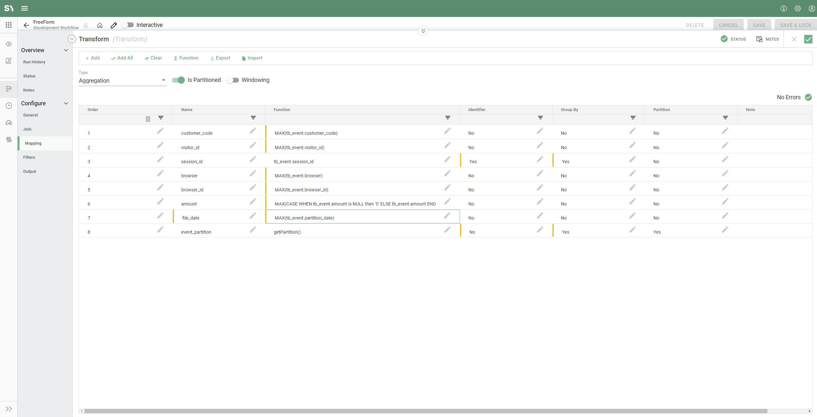Click the back arrow next to FreeForm
This screenshot has width=817, height=417.
(x=26, y=25)
